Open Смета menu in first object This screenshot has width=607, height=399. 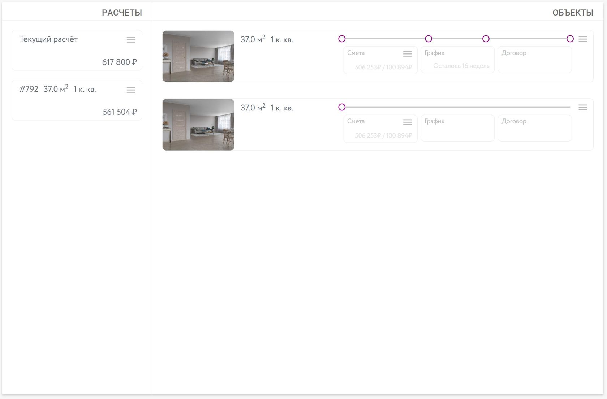click(408, 54)
